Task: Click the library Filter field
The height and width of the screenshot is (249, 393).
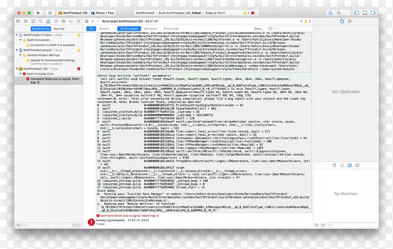Action: [349, 225]
